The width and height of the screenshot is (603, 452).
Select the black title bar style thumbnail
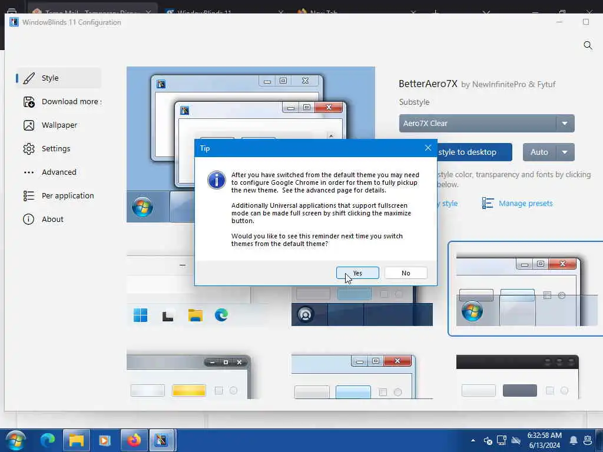517,377
